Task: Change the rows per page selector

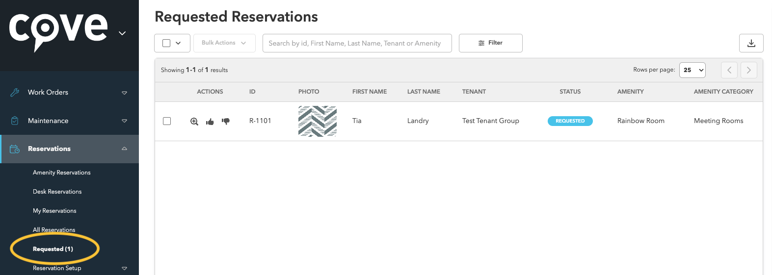Action: tap(692, 70)
